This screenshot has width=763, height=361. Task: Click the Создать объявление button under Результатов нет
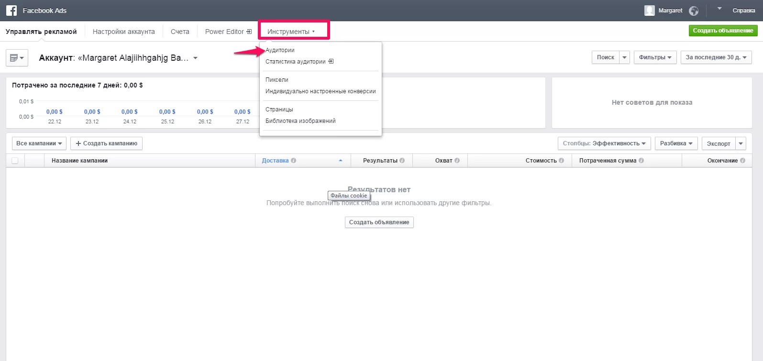379,222
